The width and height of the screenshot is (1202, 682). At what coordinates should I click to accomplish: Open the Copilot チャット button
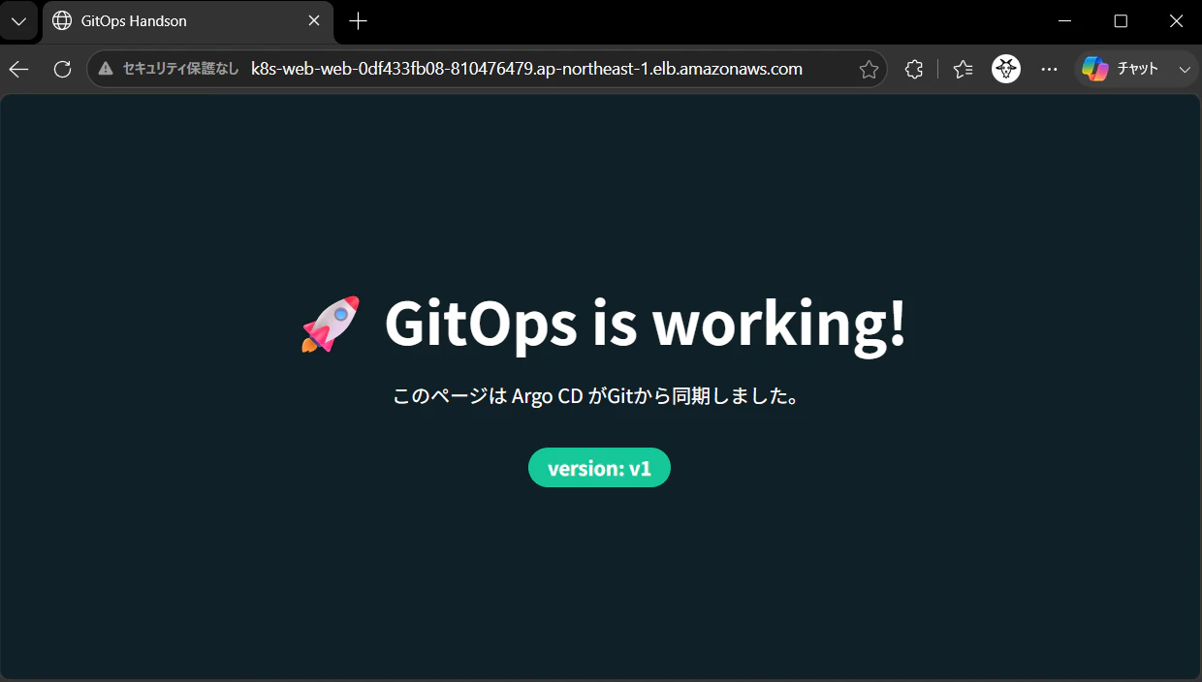click(1122, 69)
